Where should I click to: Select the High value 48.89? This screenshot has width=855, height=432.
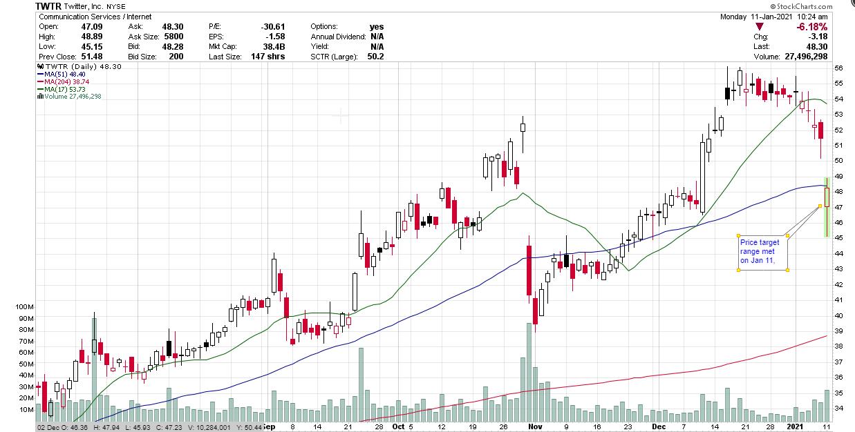[92, 37]
